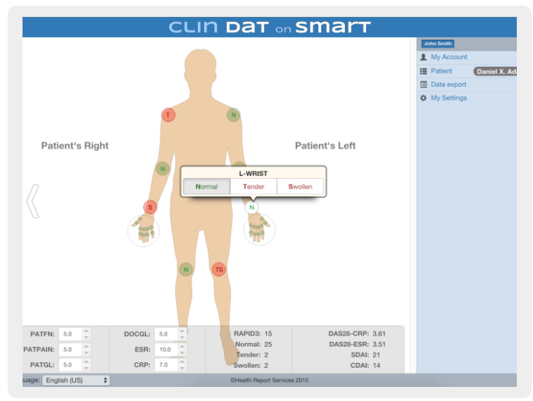This screenshot has height=401, width=533.
Task: Click the DAS28-ESR score 3.51
Action: point(379,344)
